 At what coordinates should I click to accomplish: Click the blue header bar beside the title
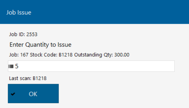(109, 12)
